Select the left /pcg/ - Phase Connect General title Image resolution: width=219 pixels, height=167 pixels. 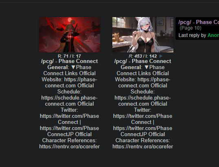pos(70,64)
